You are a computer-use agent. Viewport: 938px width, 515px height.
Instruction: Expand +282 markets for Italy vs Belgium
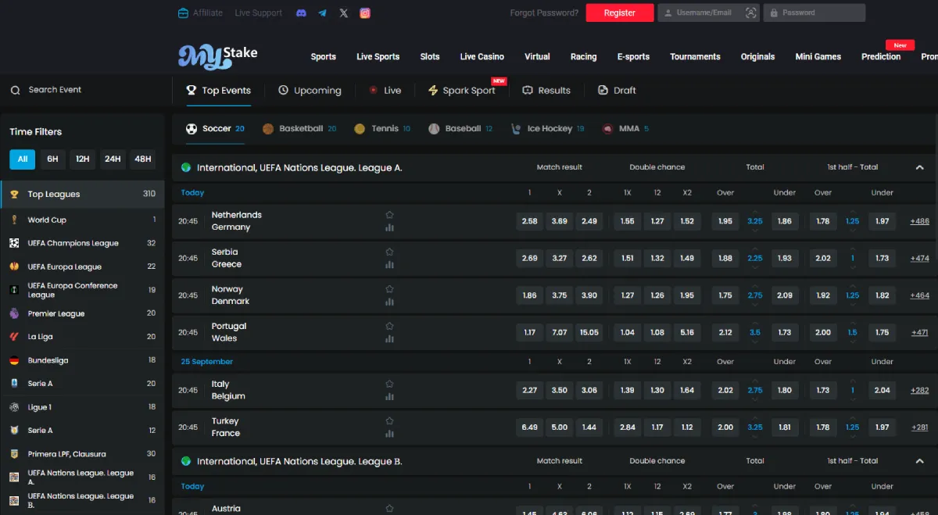pos(919,390)
